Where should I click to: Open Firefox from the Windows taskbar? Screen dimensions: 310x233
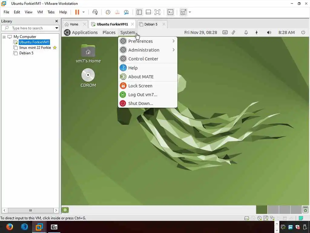click(9, 227)
